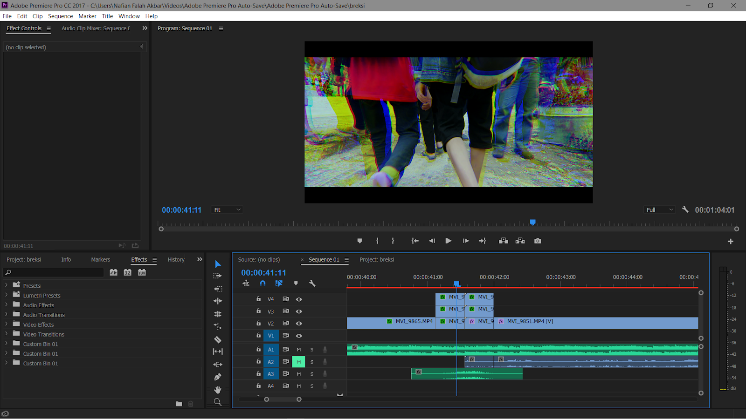
Task: Open timeline wrench display settings
Action: (312, 283)
